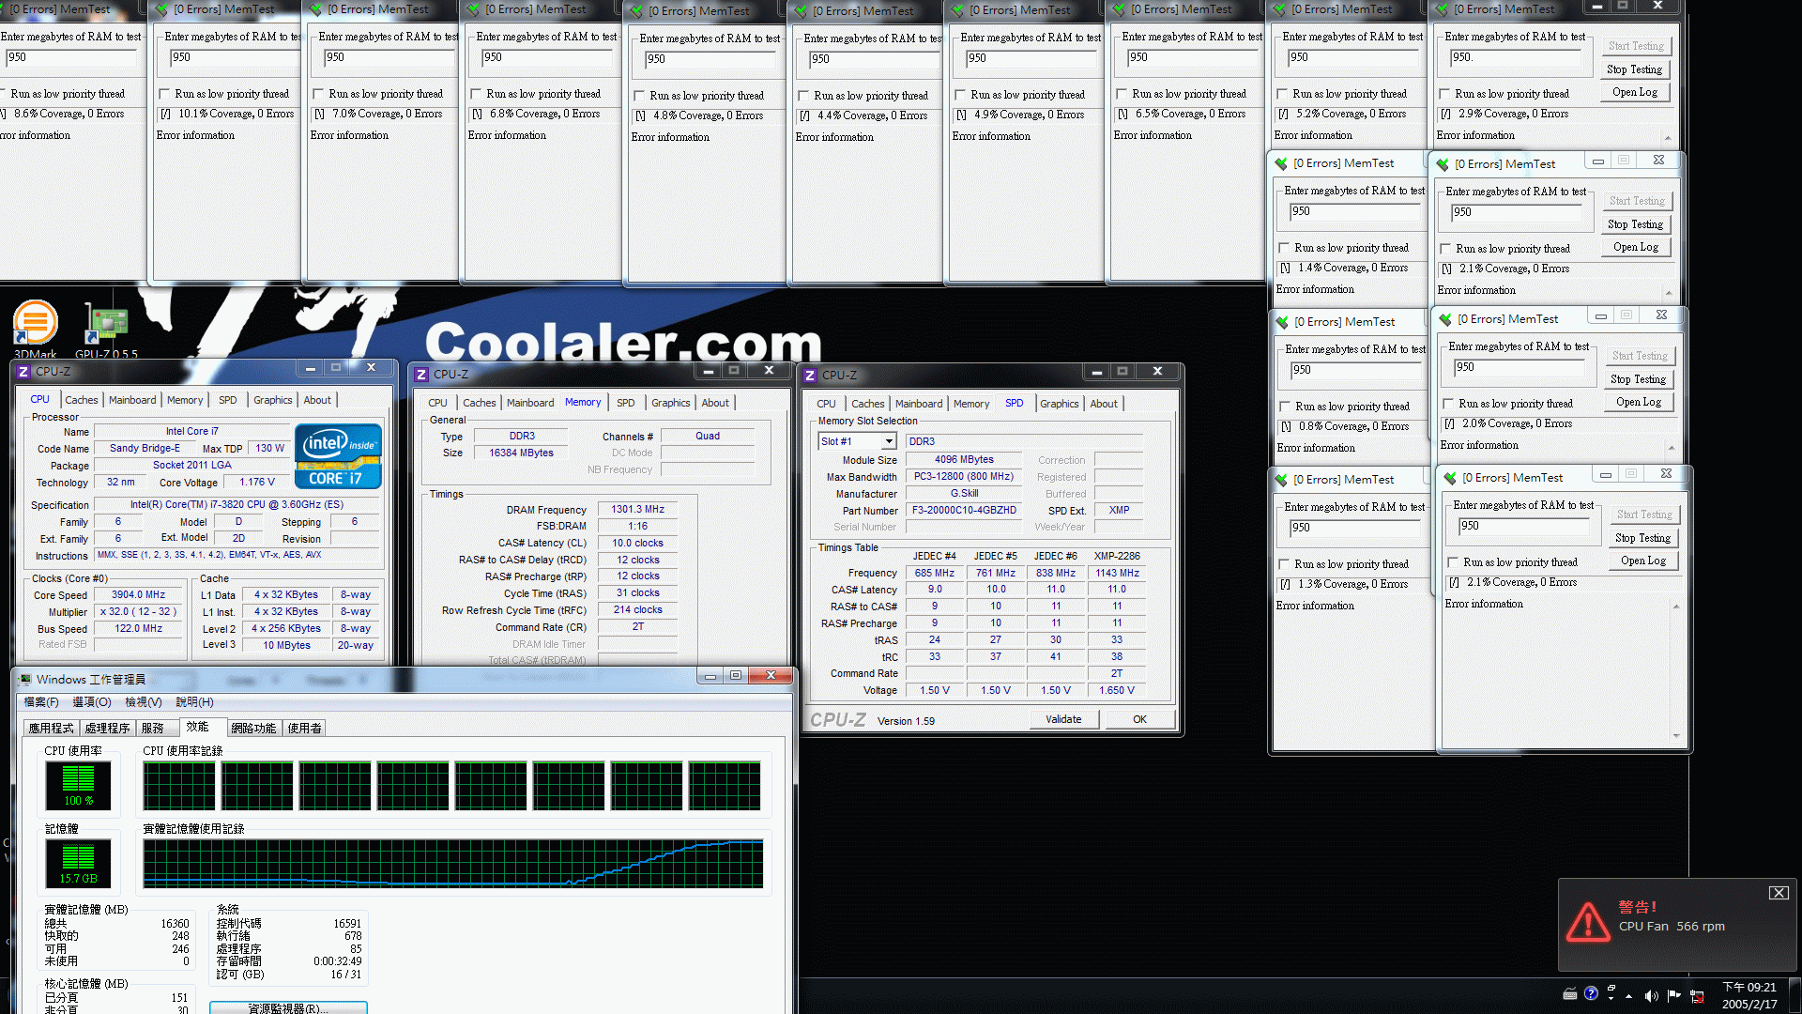Open the GPU-Z desktop shortcut icon
The height and width of the screenshot is (1014, 1802).
pos(105,324)
